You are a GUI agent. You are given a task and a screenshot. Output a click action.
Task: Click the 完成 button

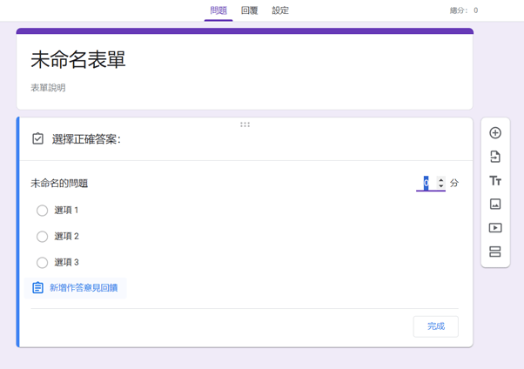click(436, 326)
